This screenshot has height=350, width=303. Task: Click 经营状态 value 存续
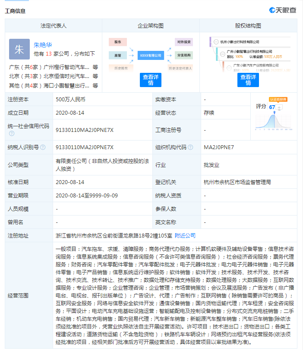pyautogui.click(x=209, y=113)
